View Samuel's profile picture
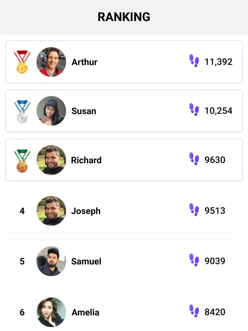Viewport: 248px width, 331px height. [51, 261]
